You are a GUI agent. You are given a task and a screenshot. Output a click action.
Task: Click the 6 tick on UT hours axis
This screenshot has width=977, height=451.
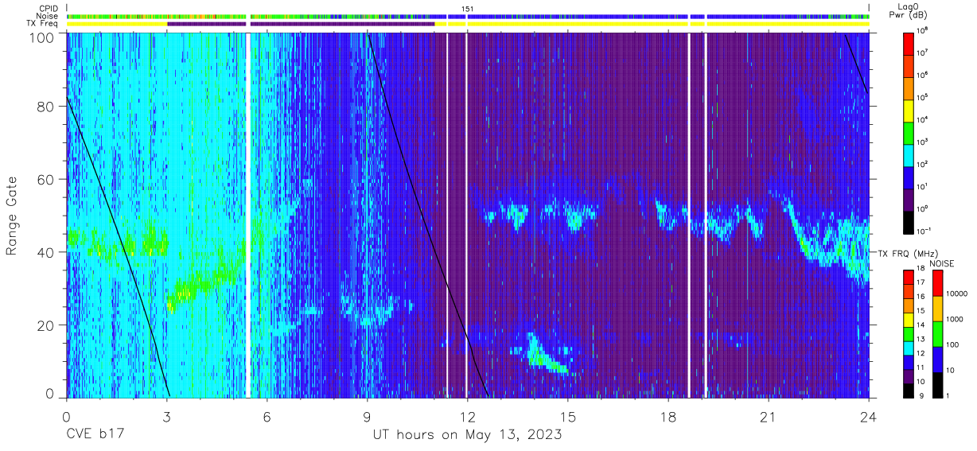(267, 416)
